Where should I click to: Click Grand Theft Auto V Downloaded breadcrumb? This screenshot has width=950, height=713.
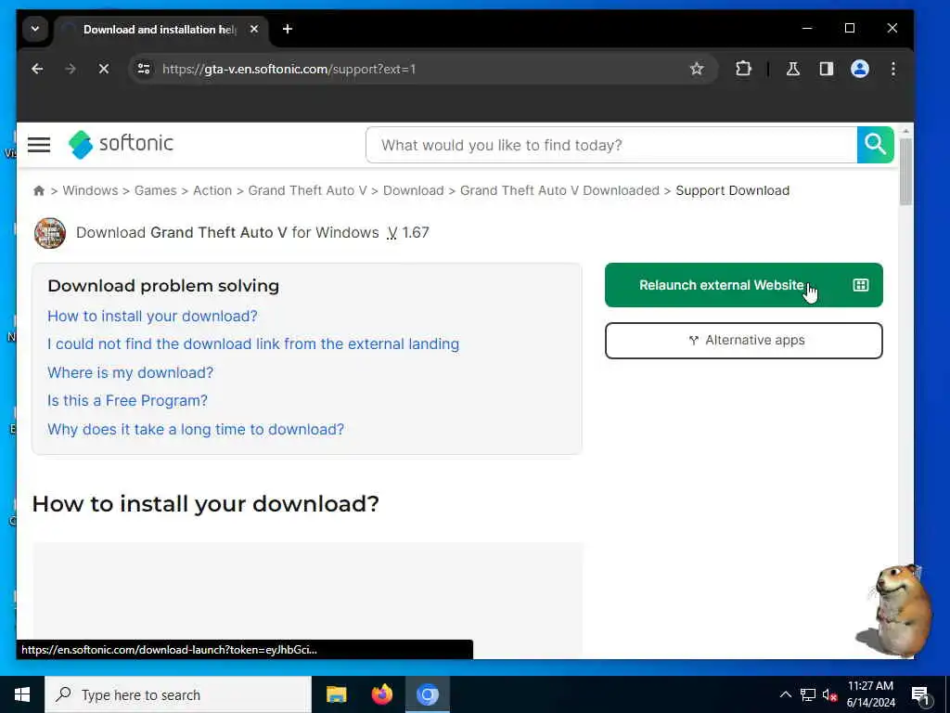point(559,190)
